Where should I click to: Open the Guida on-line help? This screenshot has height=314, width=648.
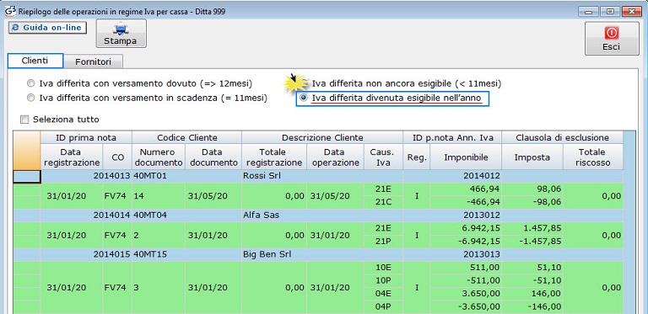(x=47, y=28)
